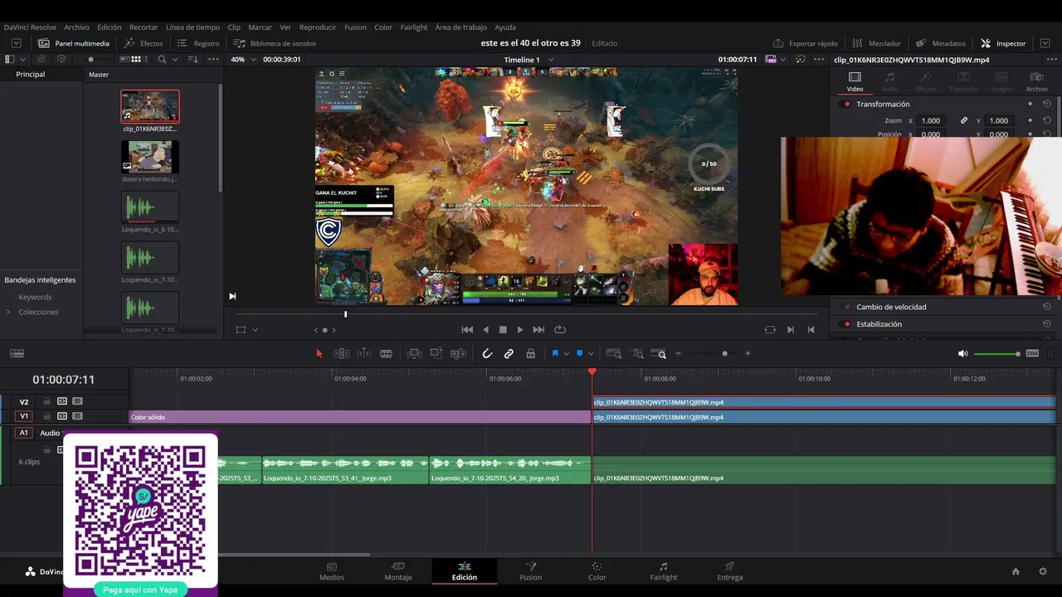
Task: Adjust the green volume slider
Action: click(x=996, y=354)
